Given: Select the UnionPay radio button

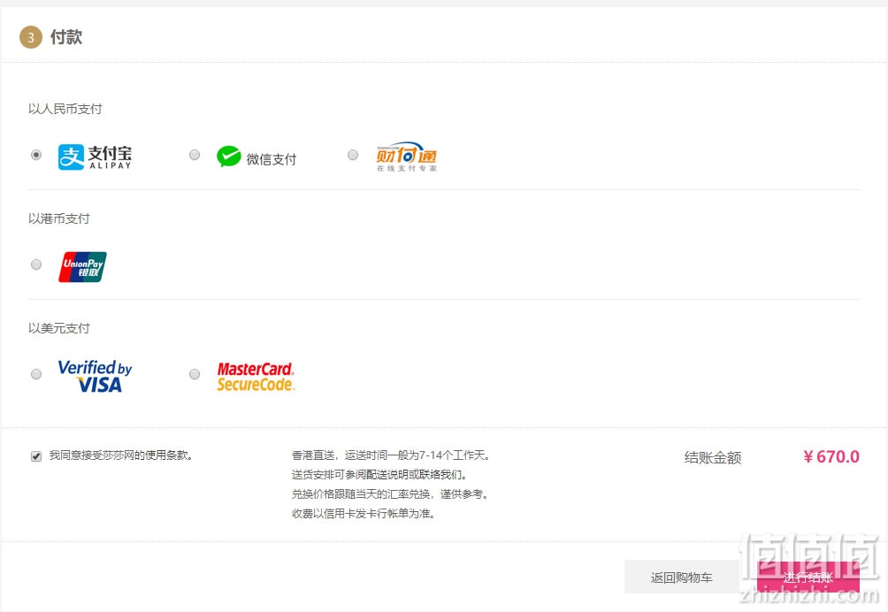Looking at the screenshot, I should (36, 264).
